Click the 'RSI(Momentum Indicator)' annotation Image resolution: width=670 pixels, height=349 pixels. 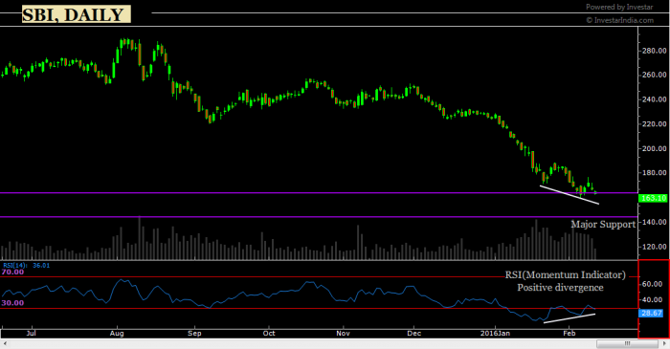(x=566, y=274)
